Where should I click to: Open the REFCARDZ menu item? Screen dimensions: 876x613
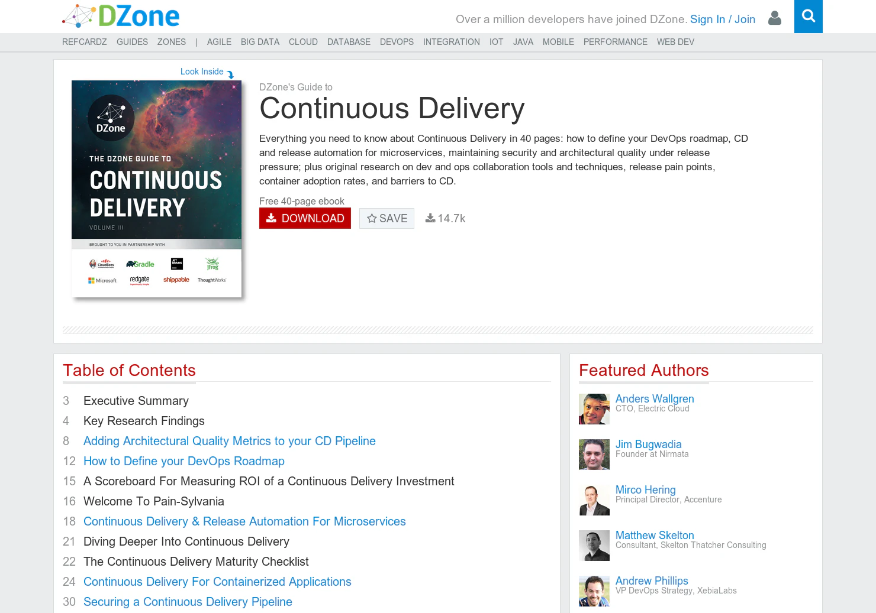(85, 42)
